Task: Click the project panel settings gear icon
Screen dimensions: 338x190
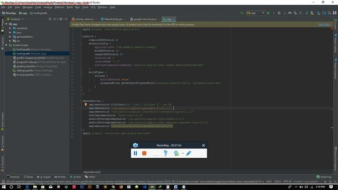Action: pos(61,19)
